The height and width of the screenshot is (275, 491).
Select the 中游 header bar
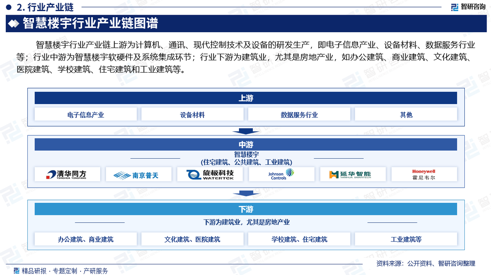pyautogui.click(x=245, y=144)
